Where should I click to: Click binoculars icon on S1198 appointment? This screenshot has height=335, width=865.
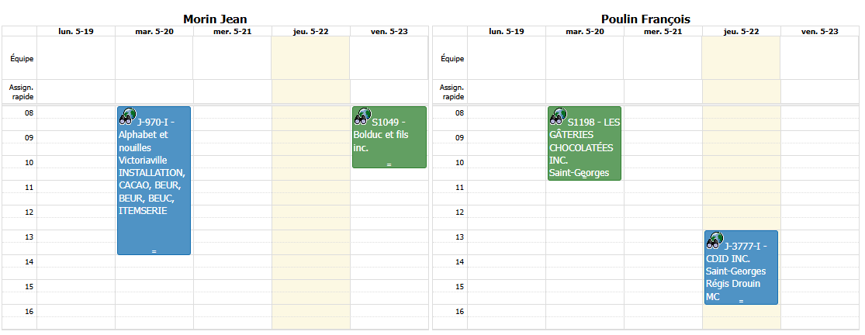[559, 116]
